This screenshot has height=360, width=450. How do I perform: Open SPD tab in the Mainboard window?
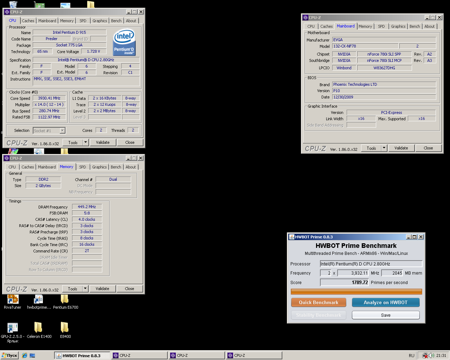tap(381, 26)
